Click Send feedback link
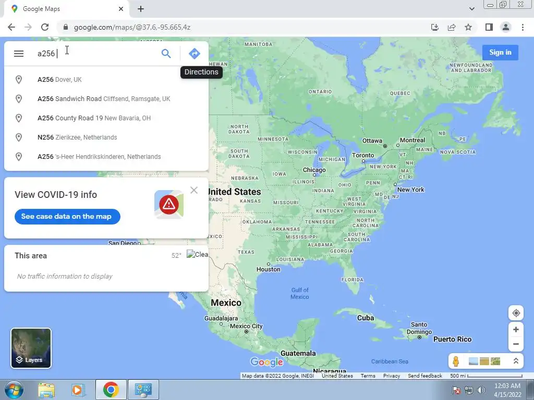The height and width of the screenshot is (400, 534). (424, 376)
